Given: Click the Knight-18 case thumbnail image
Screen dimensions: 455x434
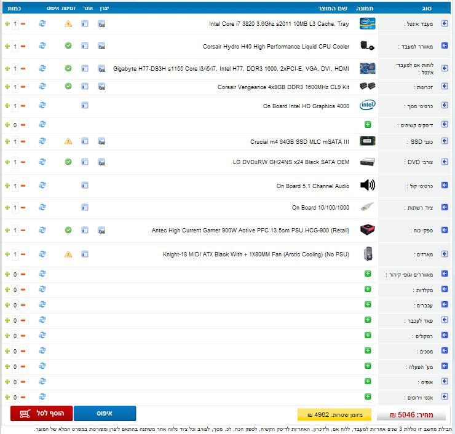Looking at the screenshot, I should pyautogui.click(x=368, y=253).
